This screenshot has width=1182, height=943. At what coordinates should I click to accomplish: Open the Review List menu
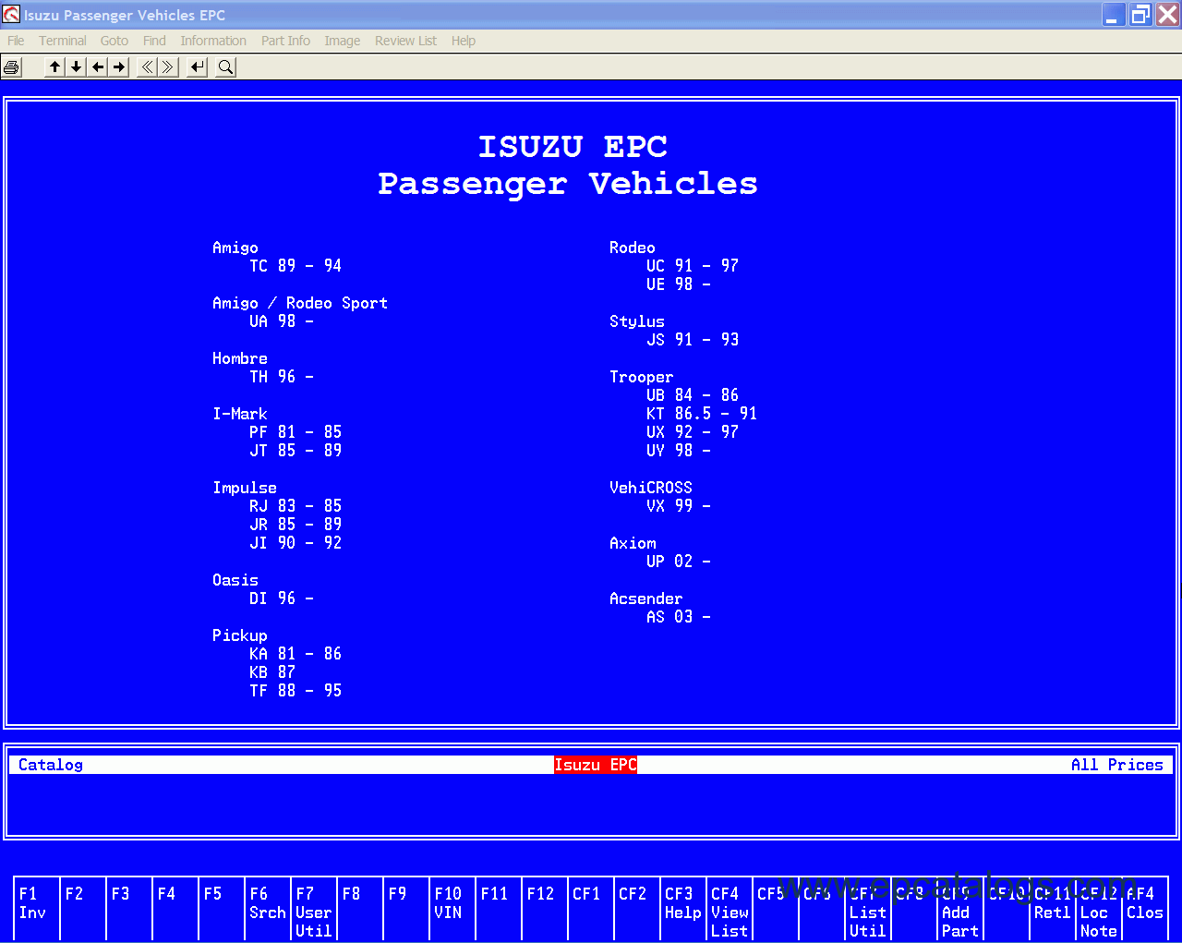pyautogui.click(x=406, y=41)
